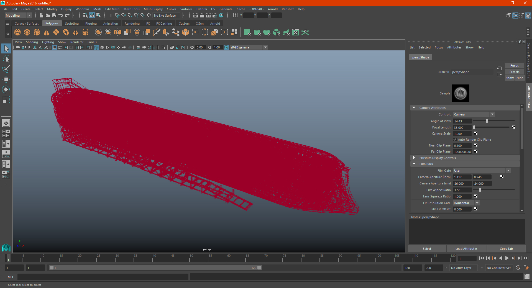The image size is (532, 288).
Task: Adjust the Film Aspect Ratio slider
Action: pyautogui.click(x=480, y=190)
